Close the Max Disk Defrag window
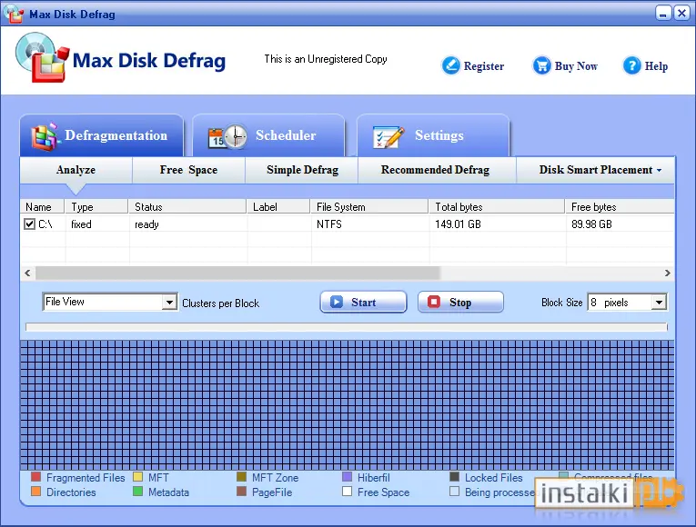Screen dimensions: 696x527 pos(681,13)
